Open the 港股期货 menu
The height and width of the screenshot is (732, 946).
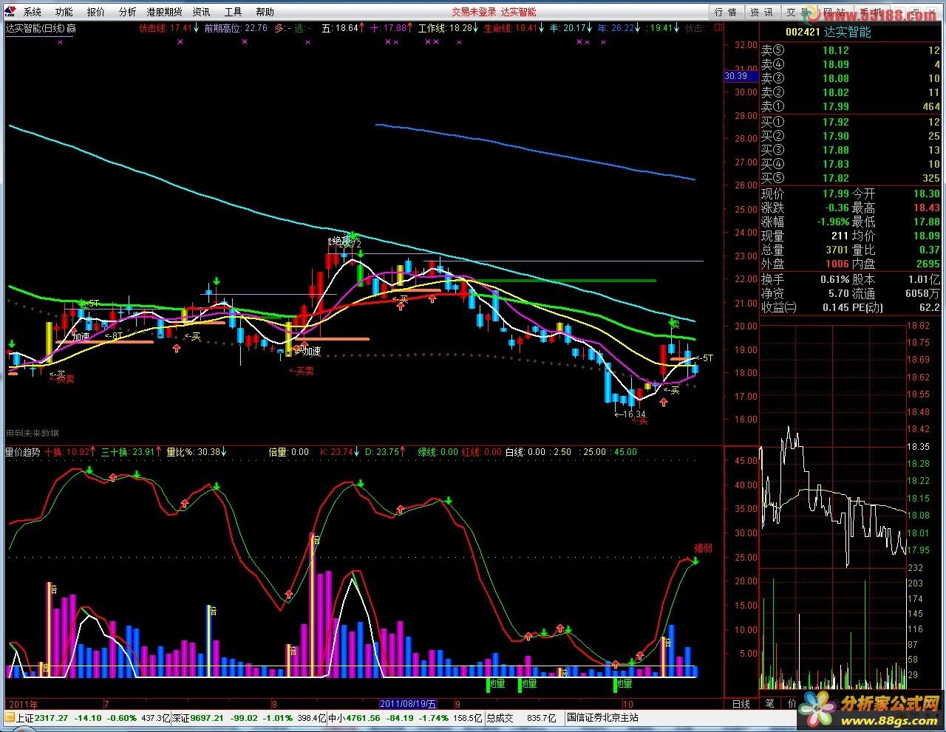[x=164, y=12]
